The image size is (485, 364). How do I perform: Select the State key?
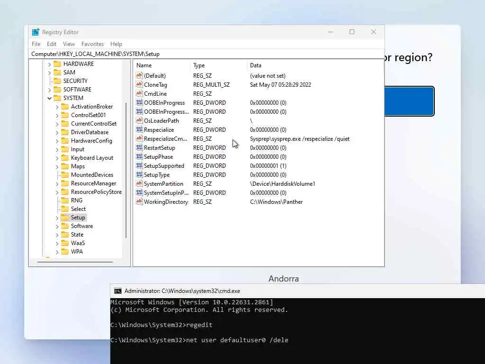[x=77, y=235]
